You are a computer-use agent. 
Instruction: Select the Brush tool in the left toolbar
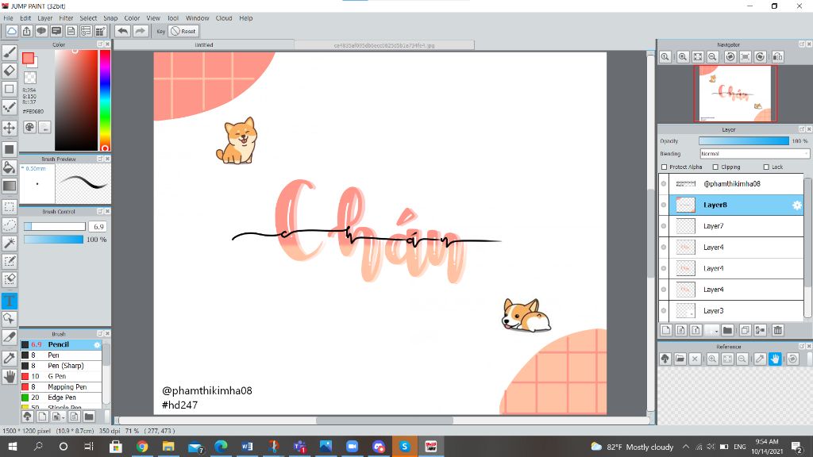point(10,52)
